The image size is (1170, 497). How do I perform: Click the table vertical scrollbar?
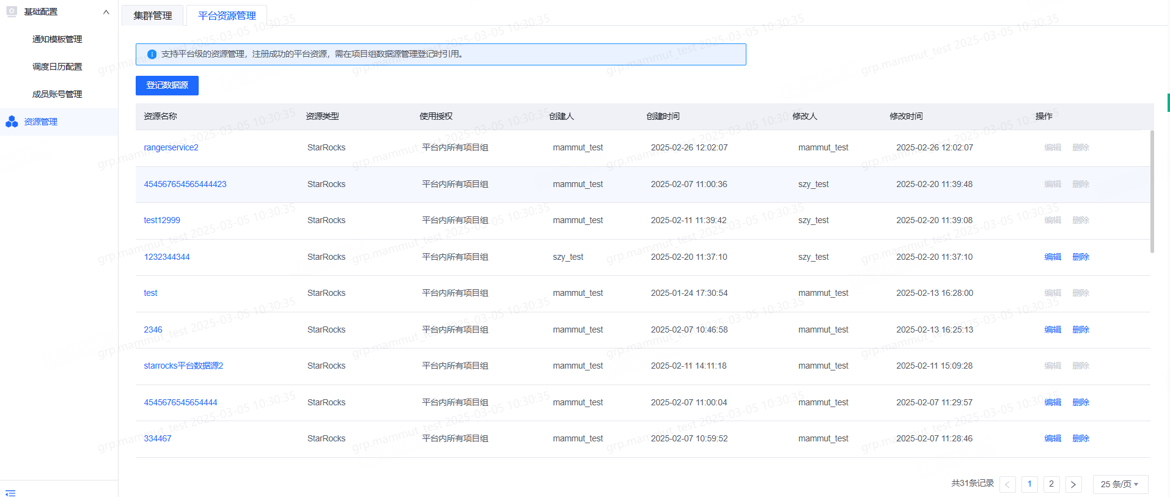(1152, 191)
